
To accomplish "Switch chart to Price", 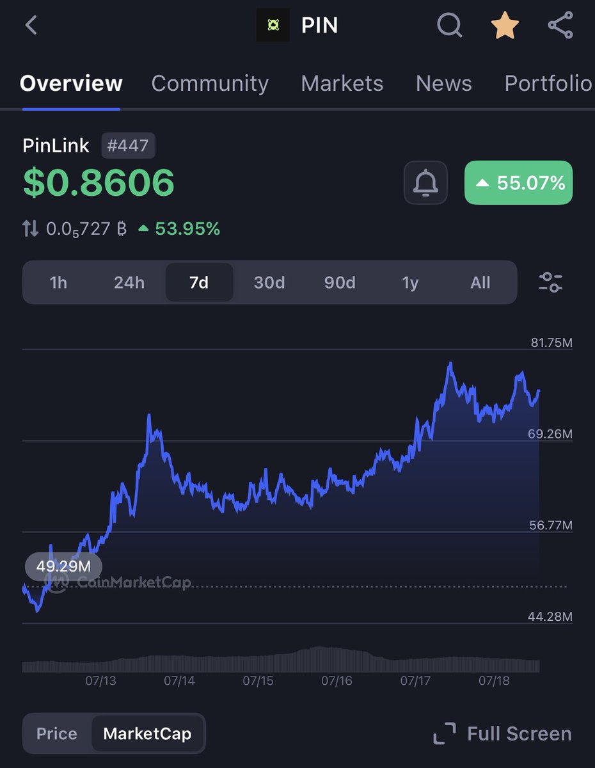I will (57, 733).
